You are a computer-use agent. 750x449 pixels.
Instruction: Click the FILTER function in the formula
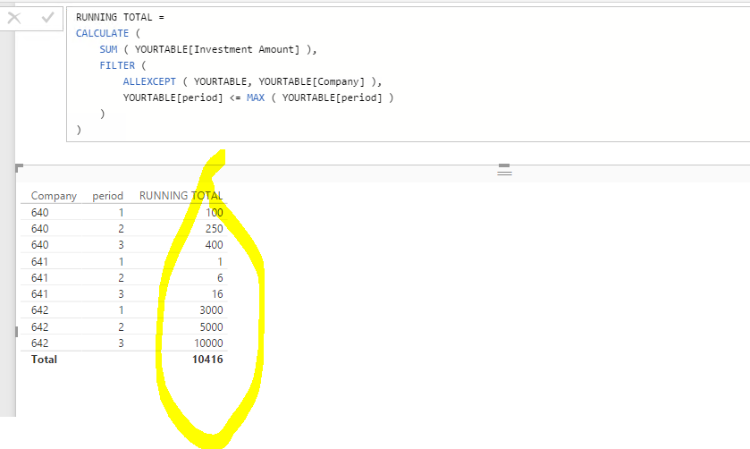(x=117, y=65)
